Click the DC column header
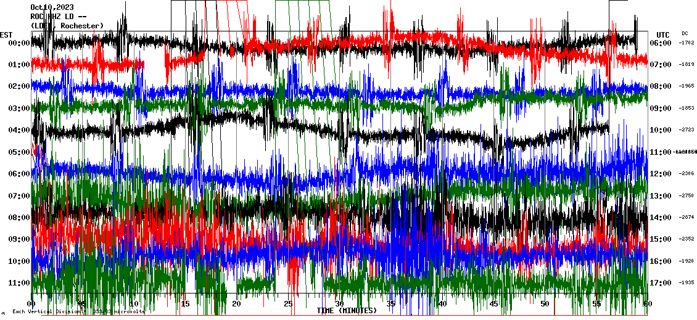The height and width of the screenshot is (320, 697). (685, 33)
